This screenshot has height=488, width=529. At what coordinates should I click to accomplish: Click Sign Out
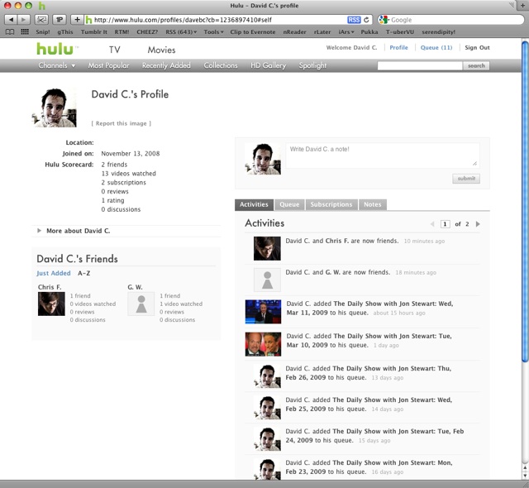click(x=477, y=48)
